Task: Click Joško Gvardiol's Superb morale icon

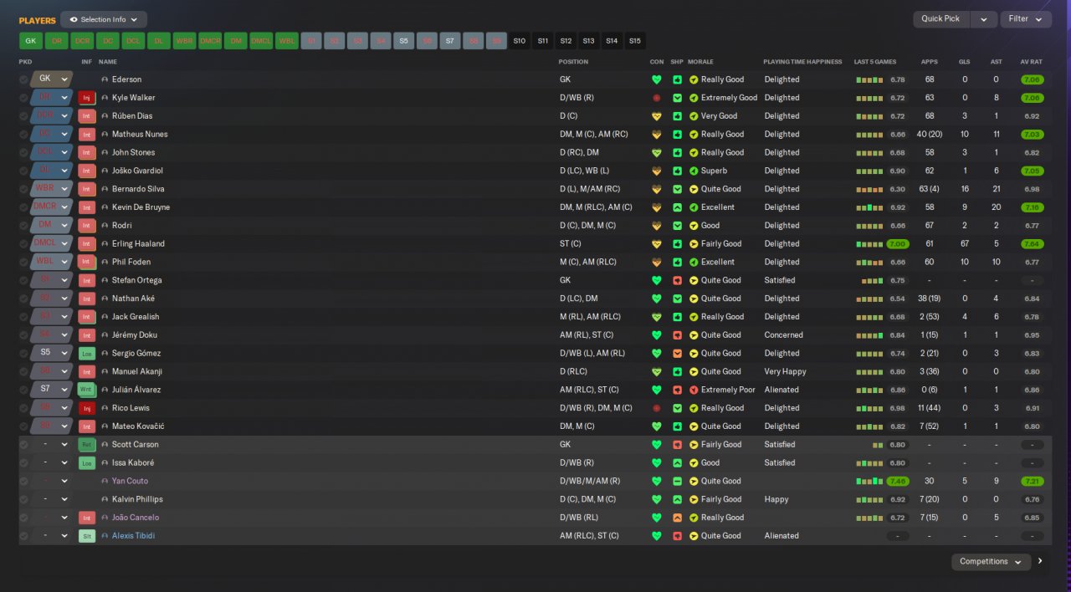Action: [x=694, y=171]
